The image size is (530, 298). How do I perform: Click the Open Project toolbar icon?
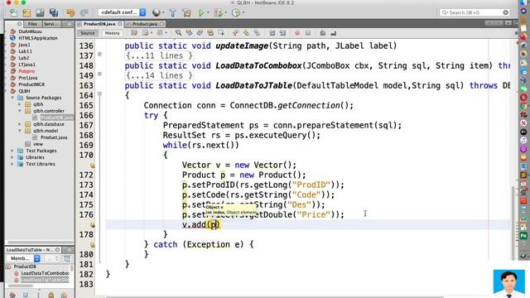(x=40, y=13)
